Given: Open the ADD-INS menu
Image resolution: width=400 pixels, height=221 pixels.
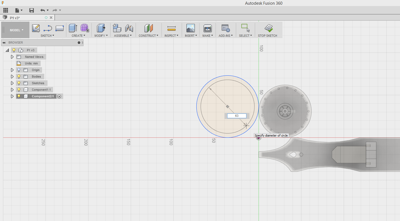Looking at the screenshot, I should [x=226, y=36].
